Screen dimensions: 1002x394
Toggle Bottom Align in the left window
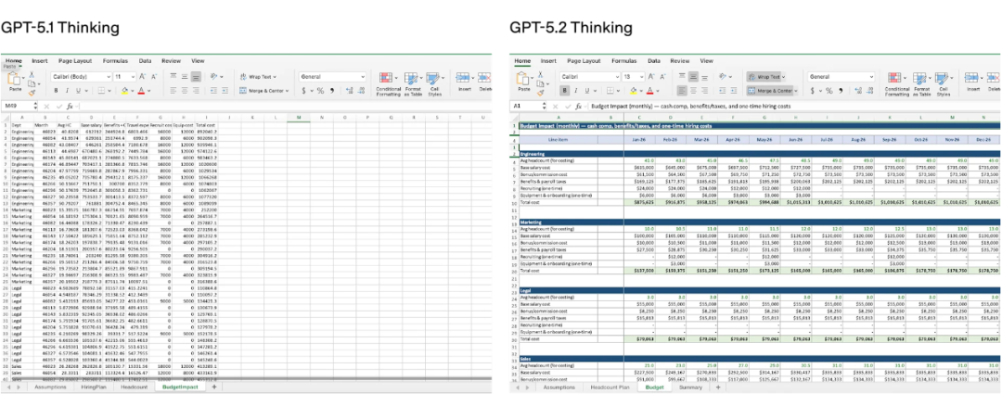pyautogui.click(x=196, y=77)
